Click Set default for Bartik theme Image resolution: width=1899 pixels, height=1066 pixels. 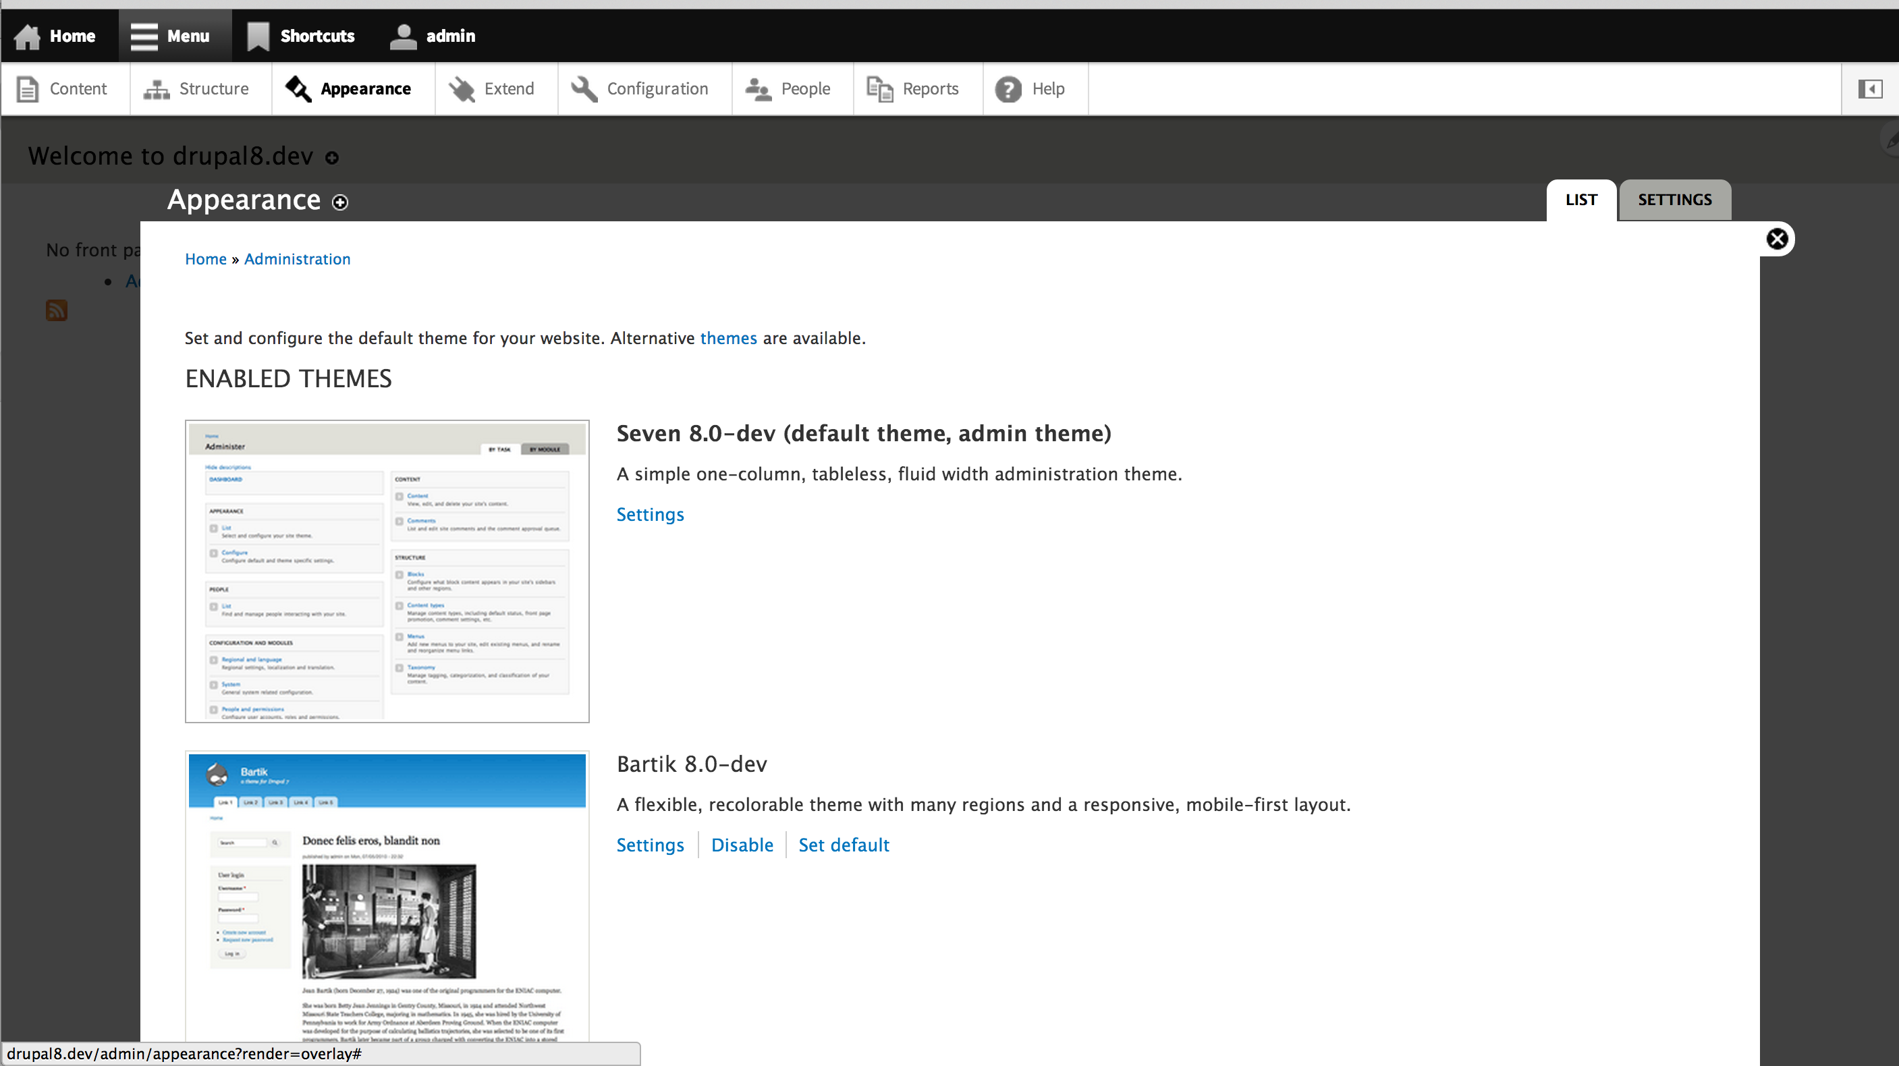[x=844, y=845]
